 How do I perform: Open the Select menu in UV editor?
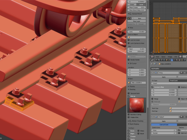[163, 57]
